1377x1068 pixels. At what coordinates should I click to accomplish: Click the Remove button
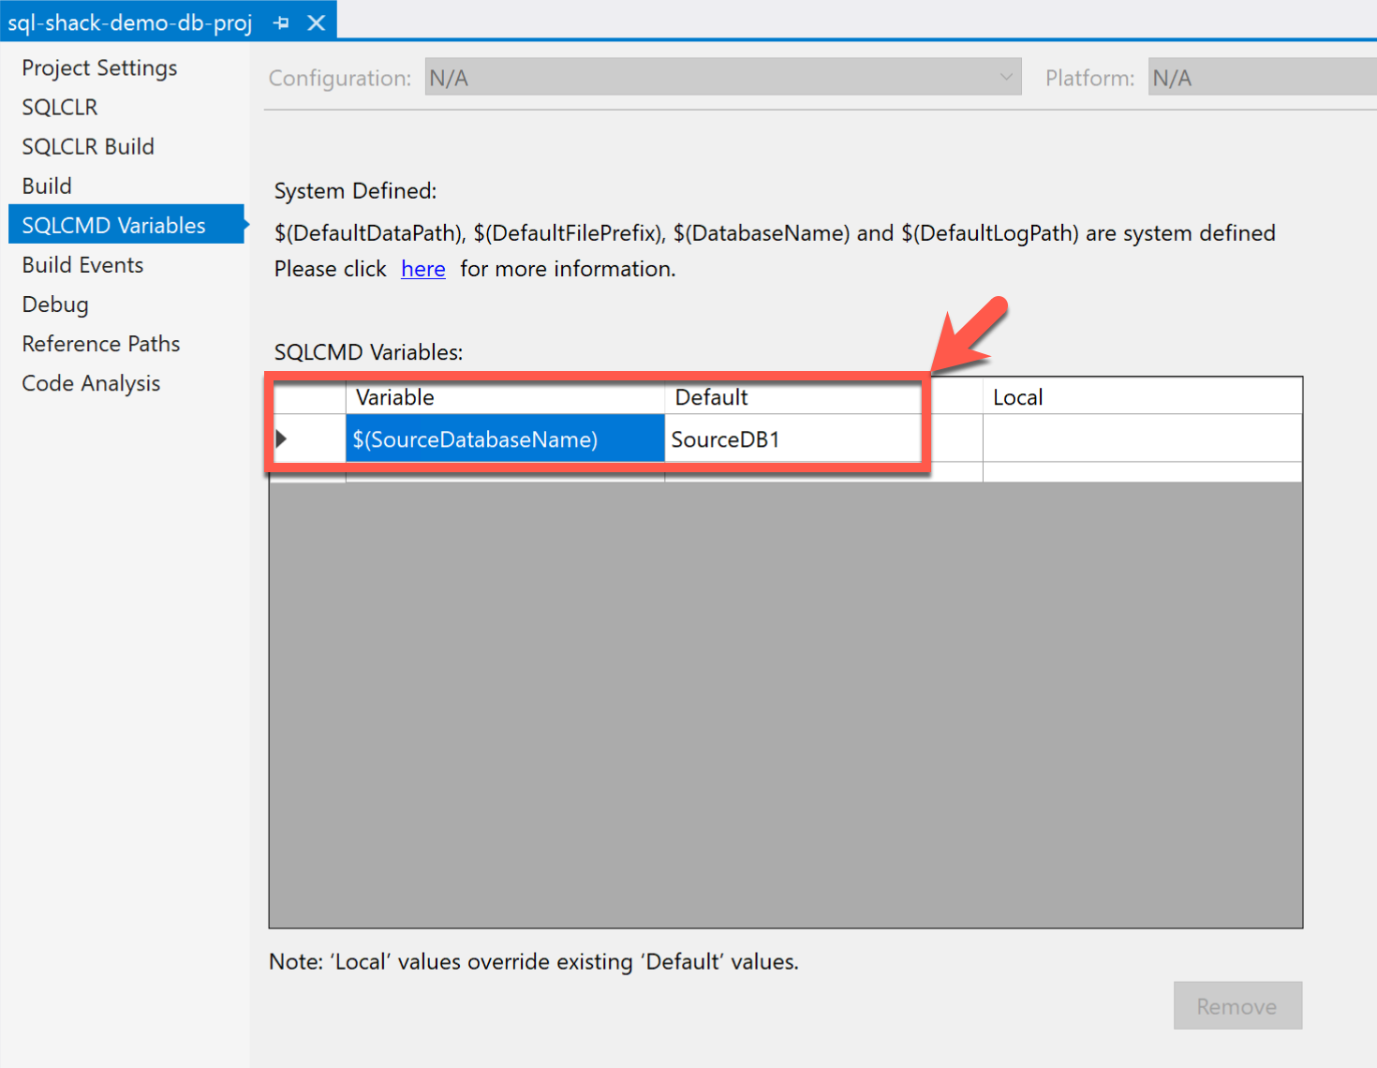(x=1236, y=1006)
